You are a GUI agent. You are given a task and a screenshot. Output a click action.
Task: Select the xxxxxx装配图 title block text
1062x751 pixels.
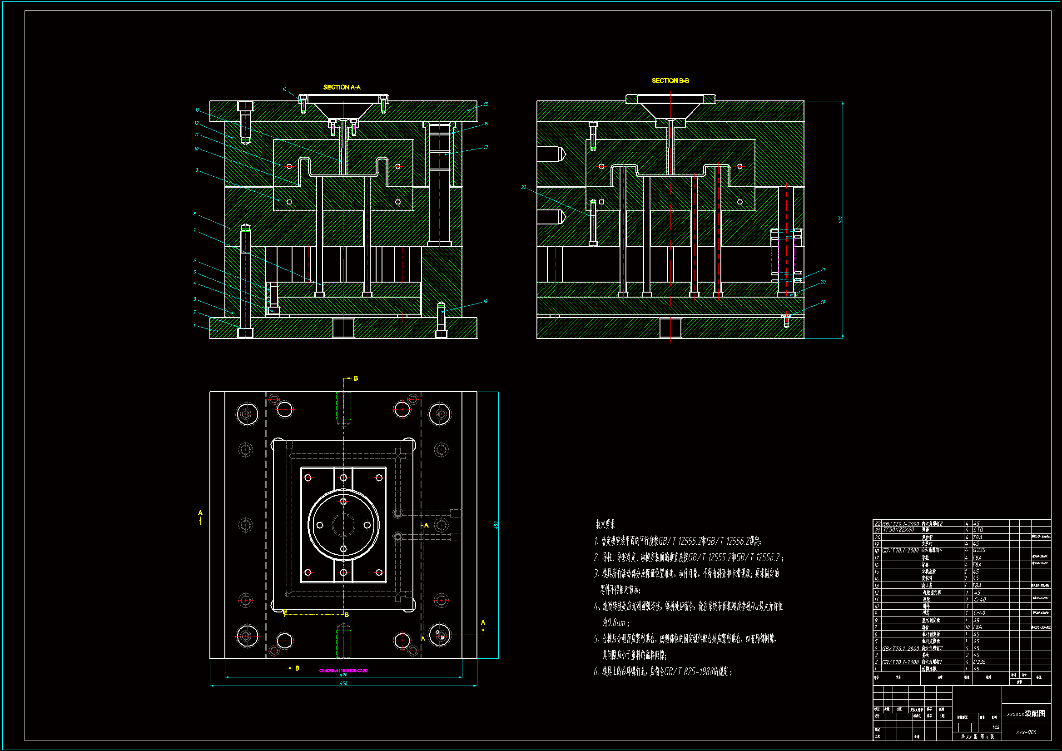pos(1026,714)
